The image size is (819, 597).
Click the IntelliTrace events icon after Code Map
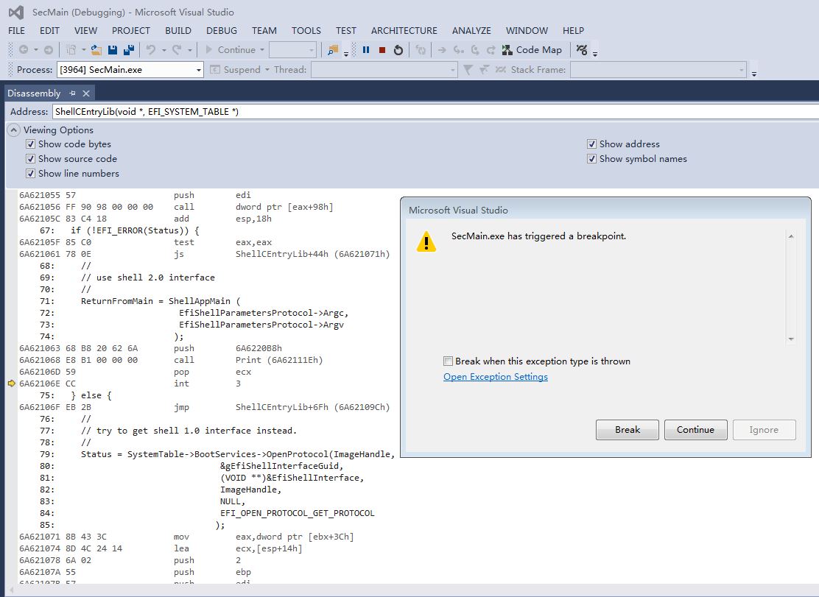582,49
